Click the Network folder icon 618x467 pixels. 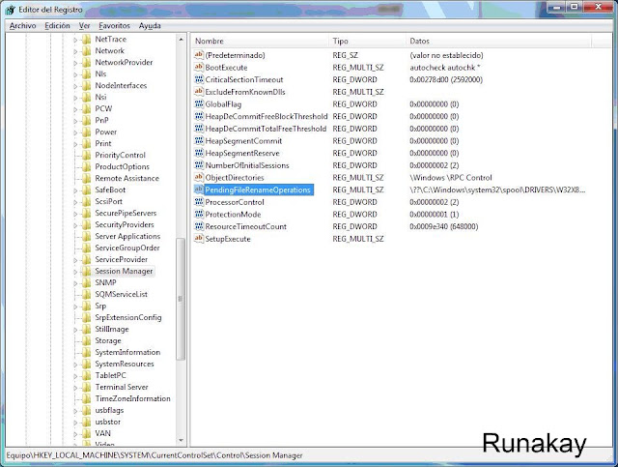86,50
